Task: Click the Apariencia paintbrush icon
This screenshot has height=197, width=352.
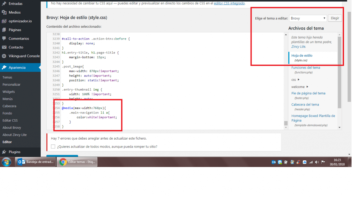Action: click(x=4, y=68)
